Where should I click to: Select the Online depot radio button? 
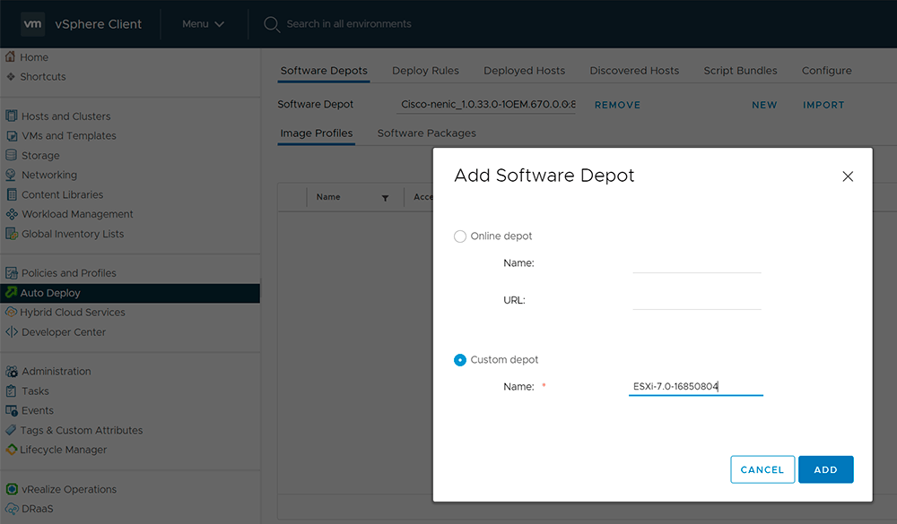tap(460, 236)
